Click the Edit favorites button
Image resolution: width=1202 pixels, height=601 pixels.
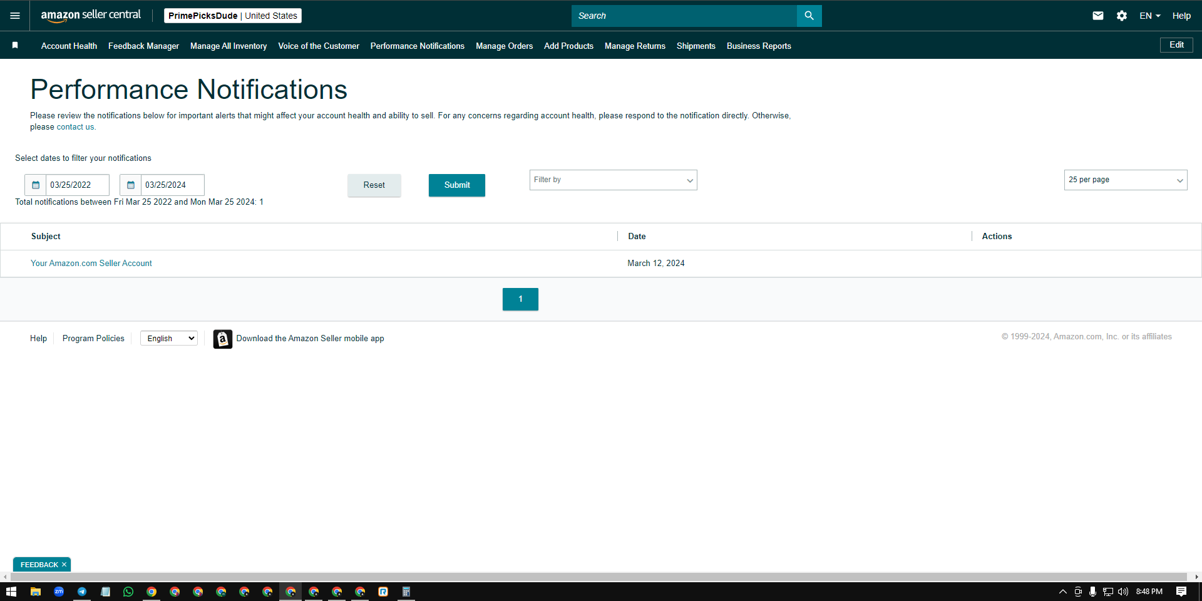1176,45
